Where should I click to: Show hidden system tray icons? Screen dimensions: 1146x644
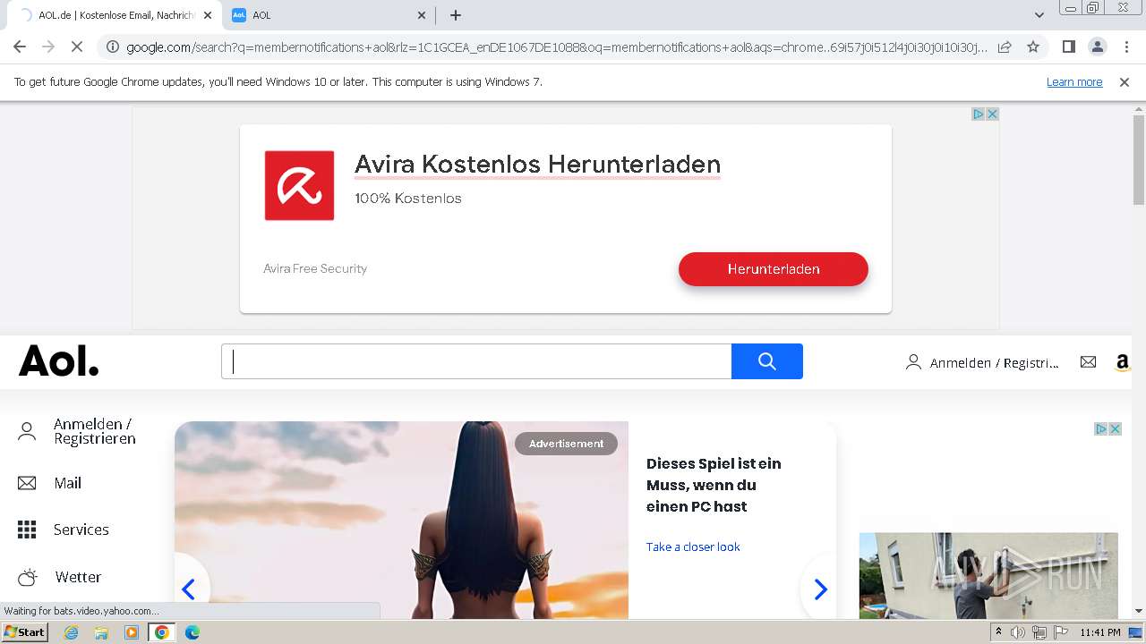pos(999,632)
